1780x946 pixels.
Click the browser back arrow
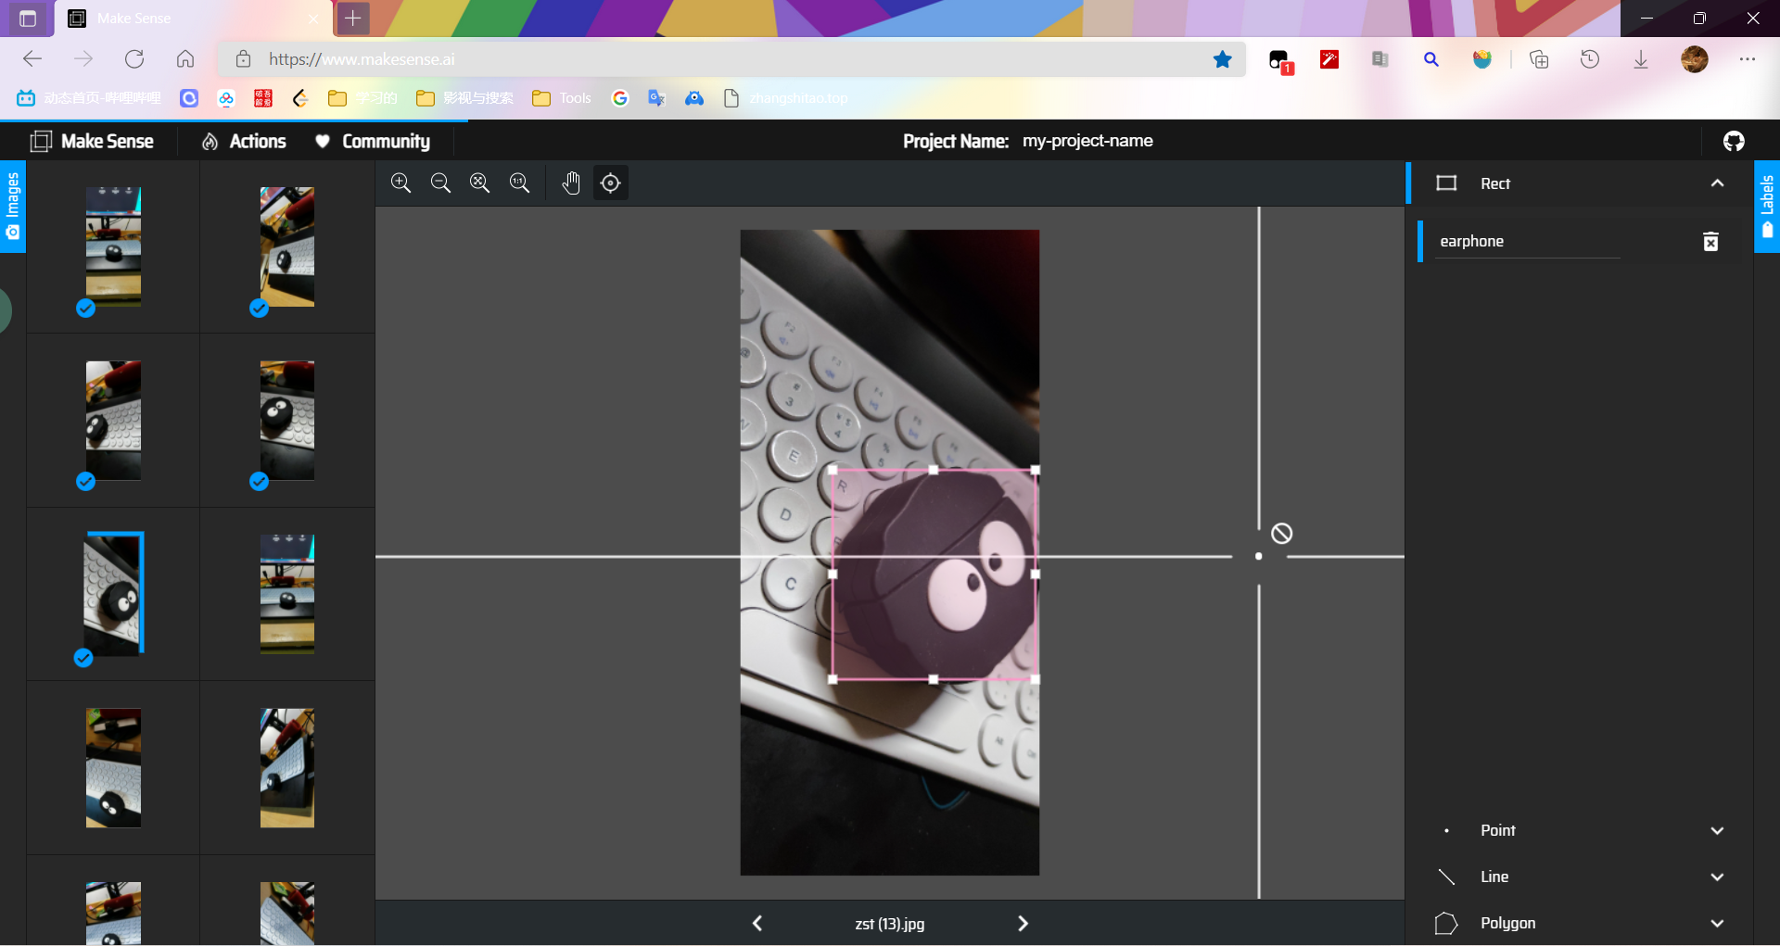click(32, 59)
